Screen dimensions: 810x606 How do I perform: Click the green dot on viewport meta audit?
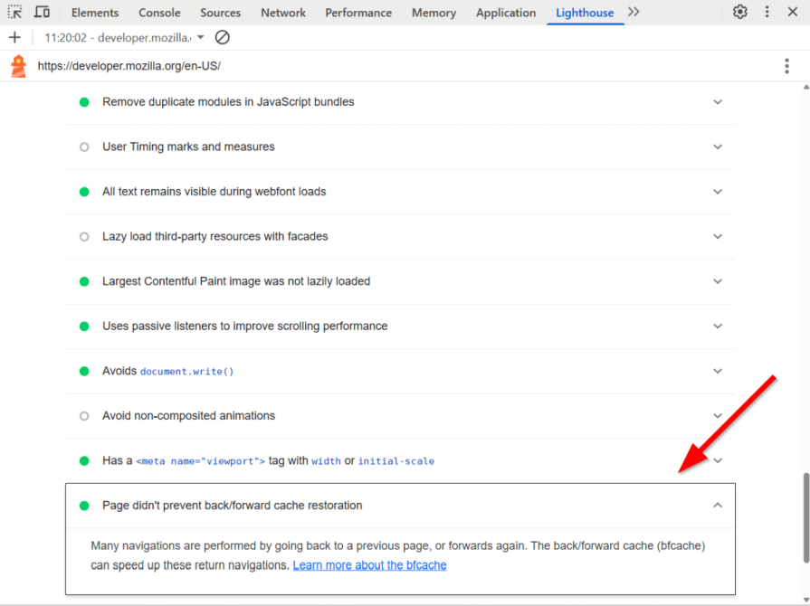(x=83, y=460)
